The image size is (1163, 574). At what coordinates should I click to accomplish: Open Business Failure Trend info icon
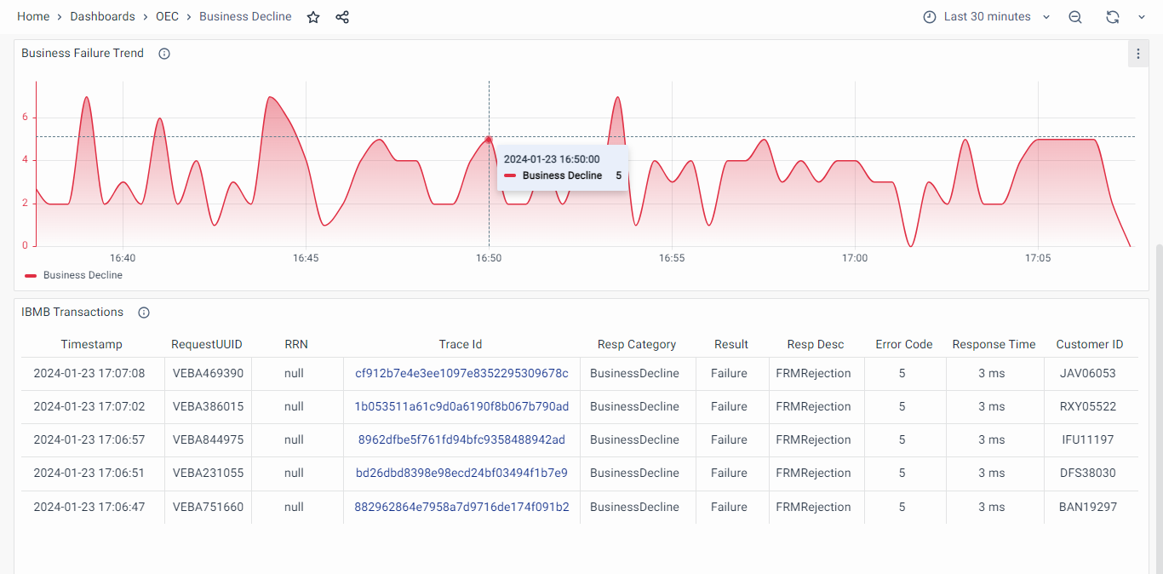point(164,54)
